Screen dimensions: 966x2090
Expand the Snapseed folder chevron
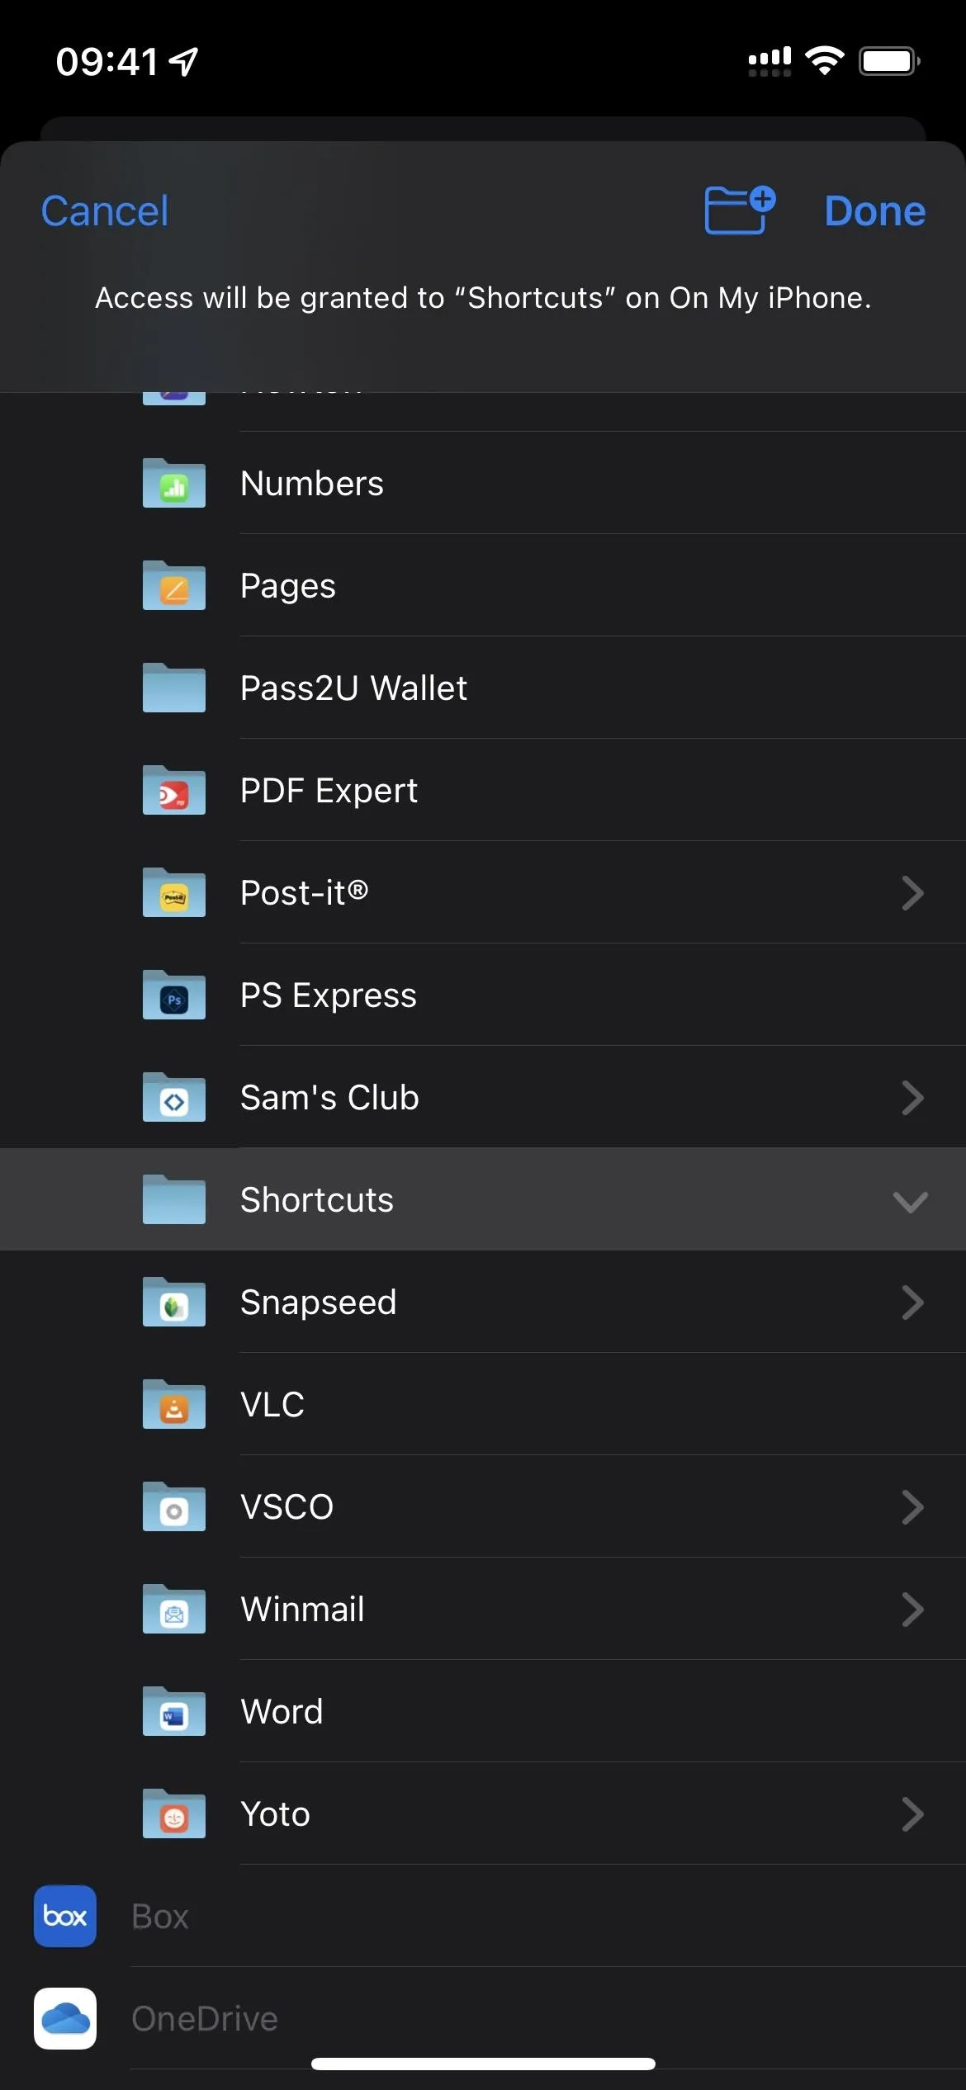(912, 1303)
